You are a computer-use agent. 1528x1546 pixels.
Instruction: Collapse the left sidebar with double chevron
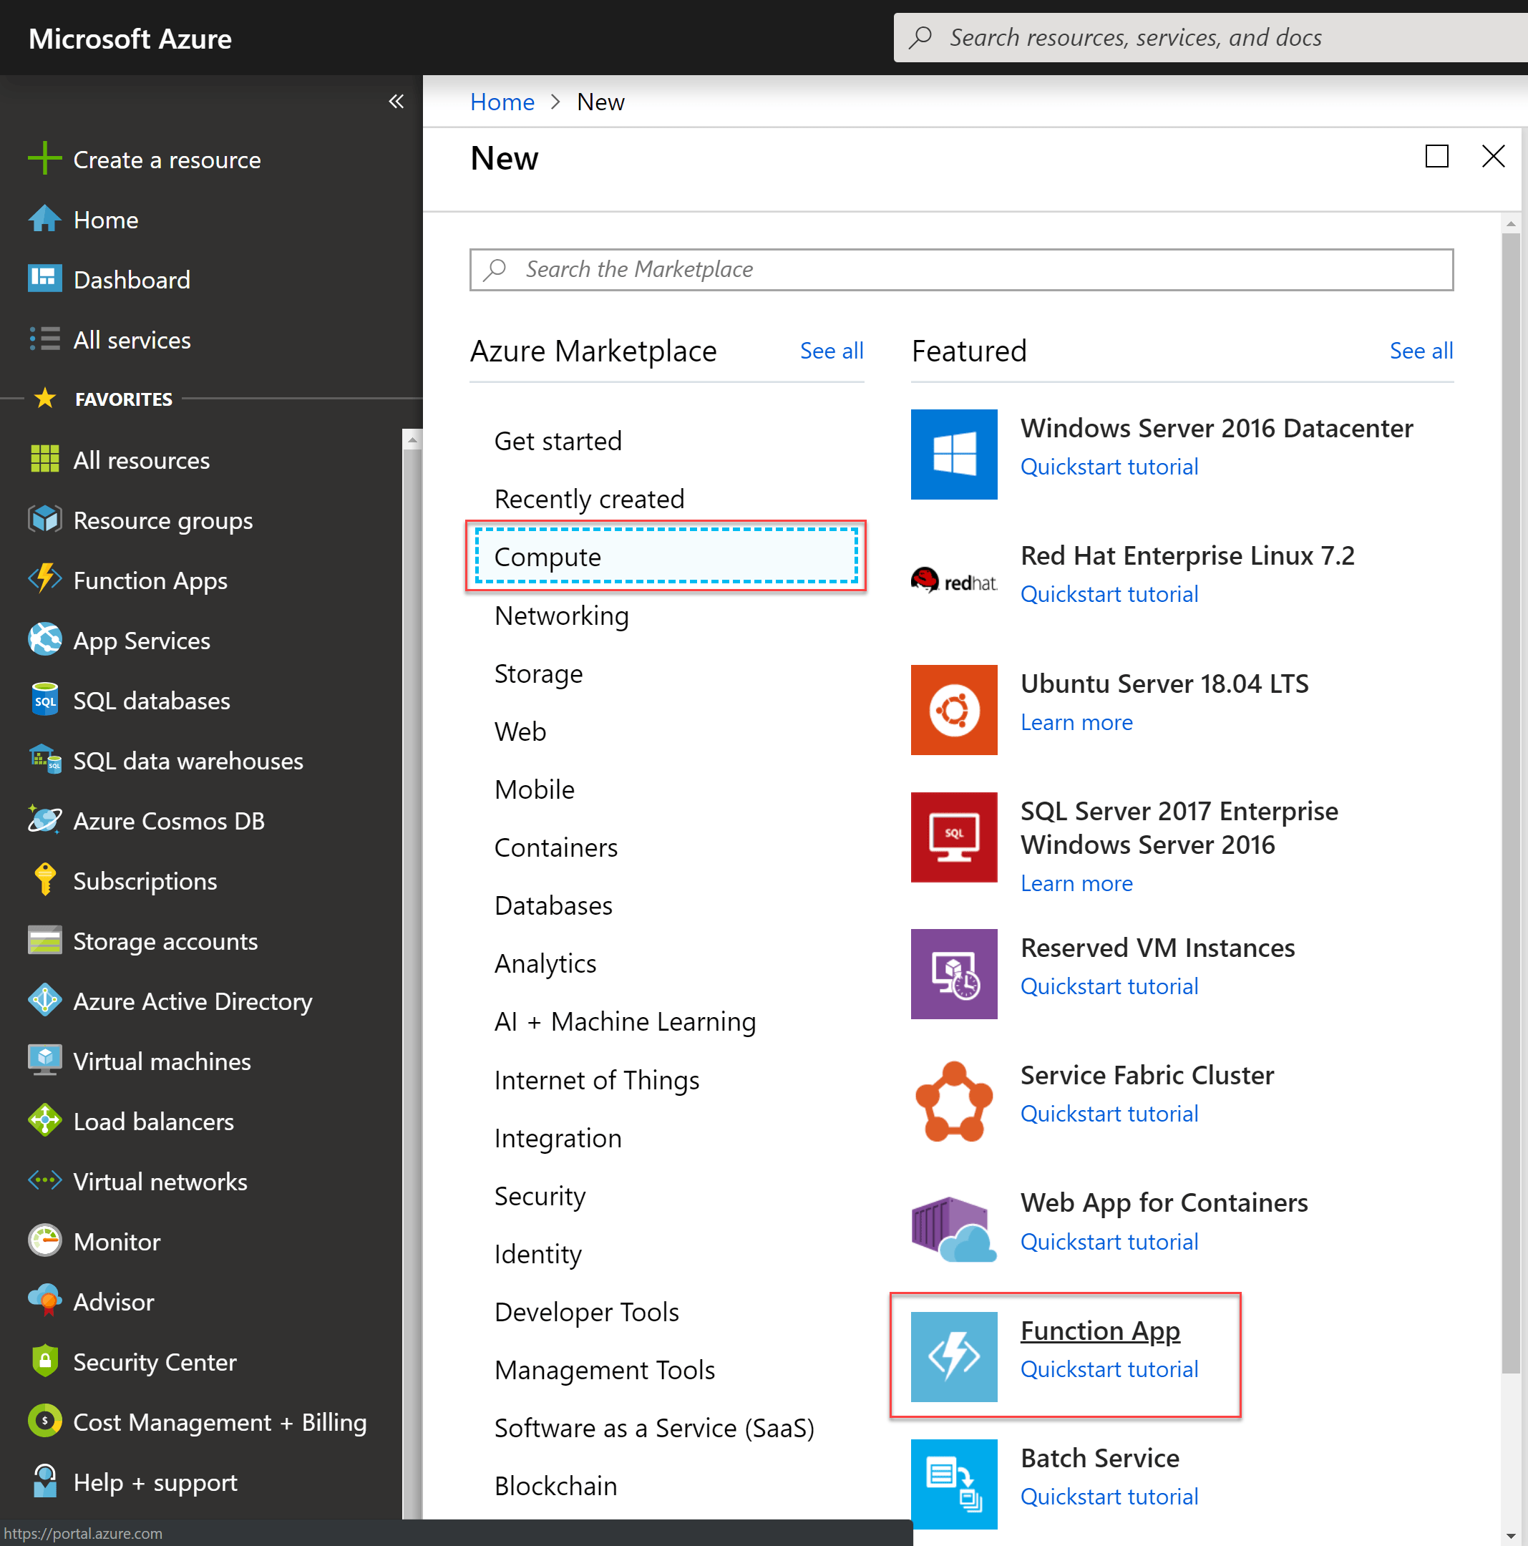pyautogui.click(x=396, y=101)
